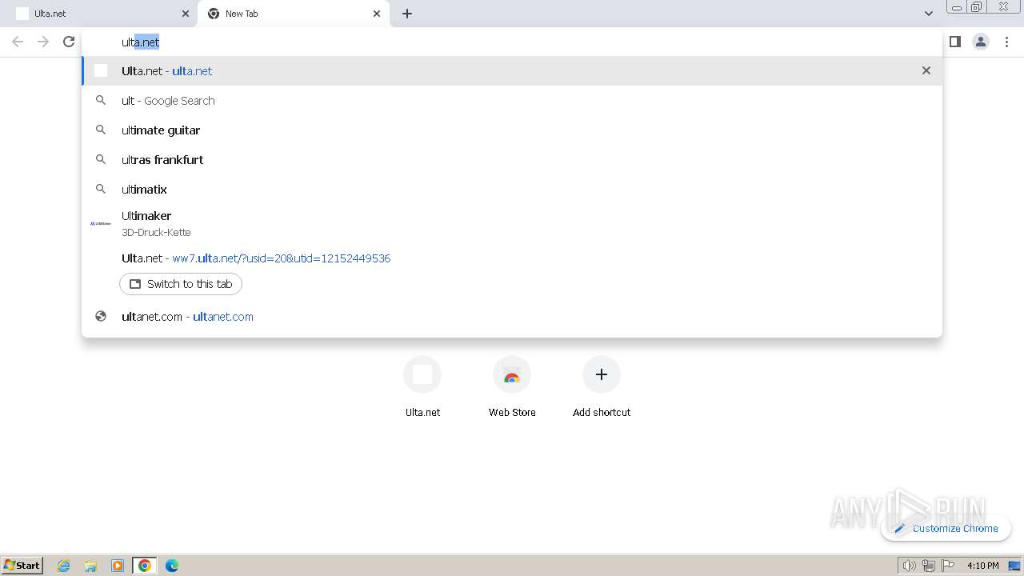Click the Action Center flag icon
1024x576 pixels.
948,566
